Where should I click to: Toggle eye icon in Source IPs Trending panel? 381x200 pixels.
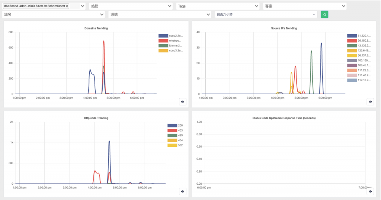(x=370, y=102)
